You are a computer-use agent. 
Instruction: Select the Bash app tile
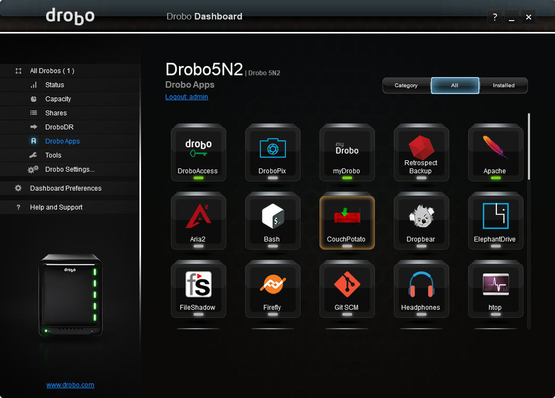(x=272, y=221)
